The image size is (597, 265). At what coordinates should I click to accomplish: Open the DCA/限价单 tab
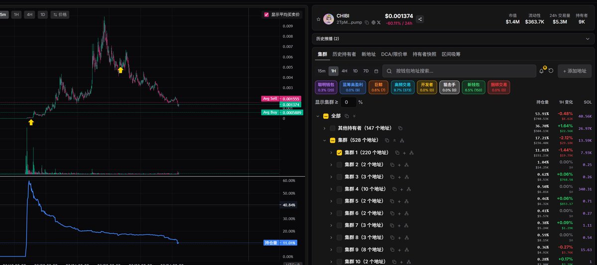[x=394, y=54]
